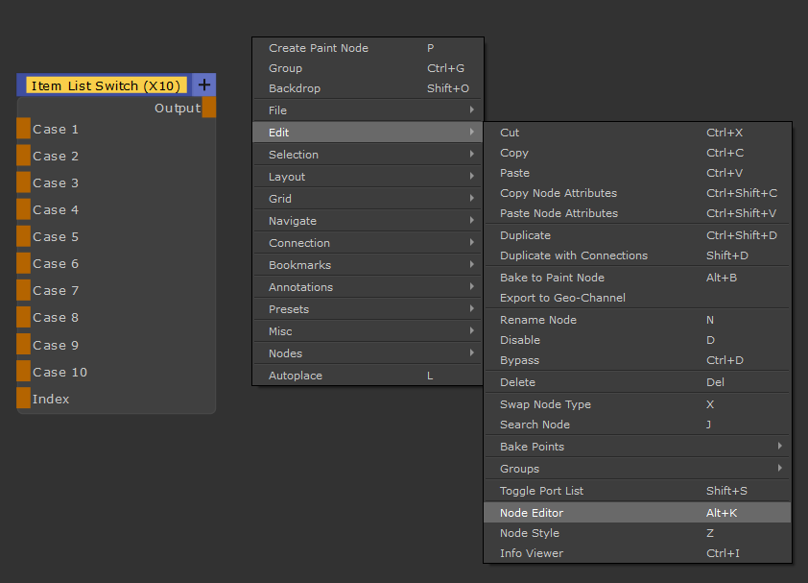This screenshot has height=583, width=808.
Task: Click the orange port beside Case 8
Action: pos(23,317)
